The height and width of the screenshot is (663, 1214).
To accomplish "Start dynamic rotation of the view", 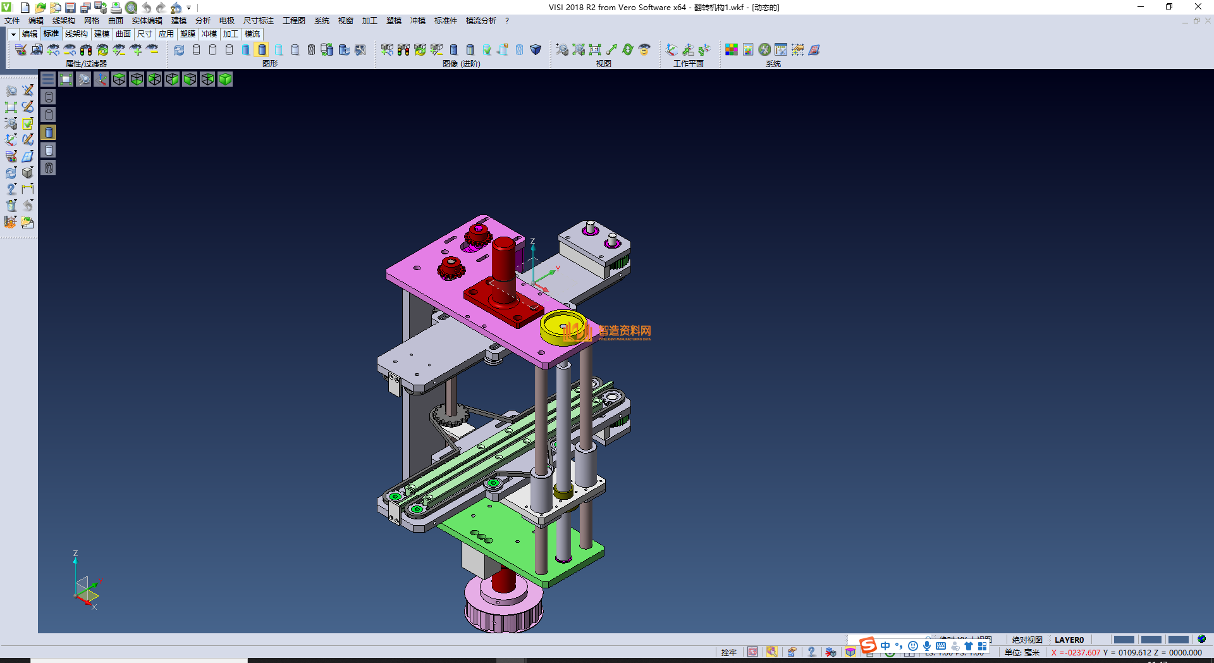I will [x=627, y=49].
